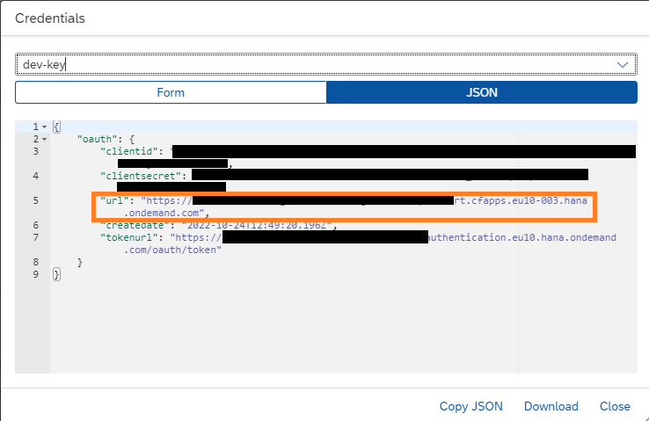Download the credentials file

551,406
